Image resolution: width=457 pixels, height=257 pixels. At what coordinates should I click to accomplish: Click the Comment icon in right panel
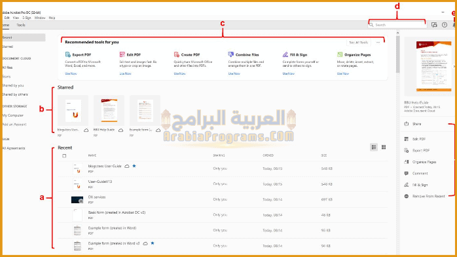407,173
